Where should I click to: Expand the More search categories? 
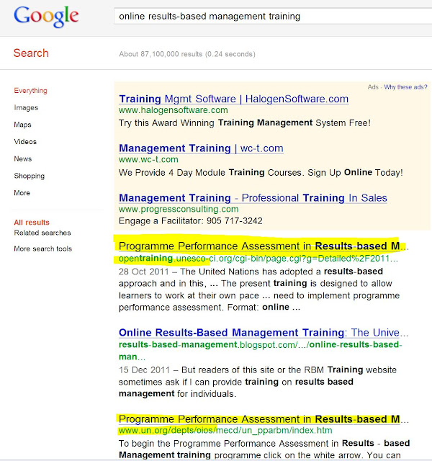point(22,193)
